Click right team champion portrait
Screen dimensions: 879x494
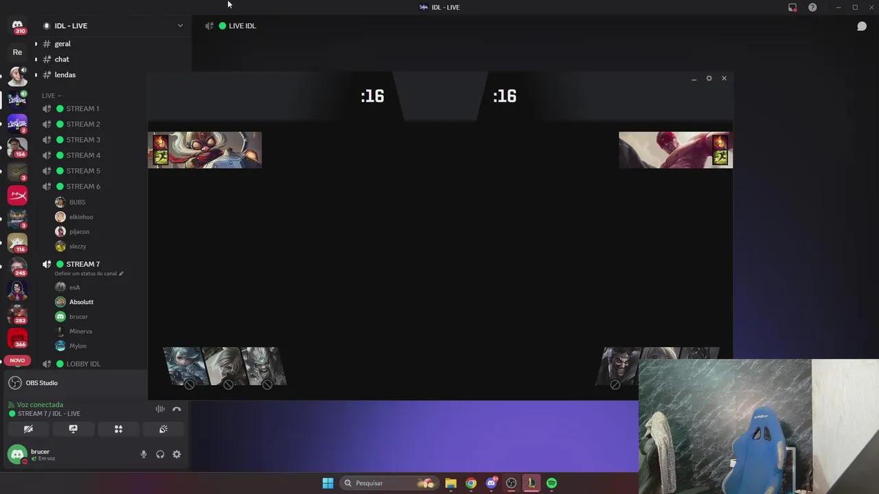click(676, 150)
